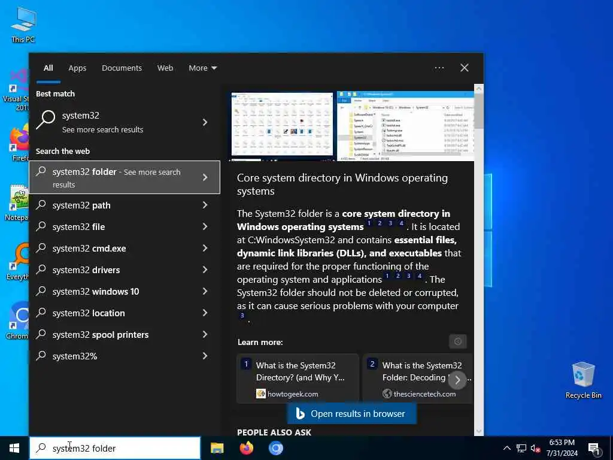Open first preview thumbnail of icons grid
Screen dimensions: 613x460
[x=282, y=126]
